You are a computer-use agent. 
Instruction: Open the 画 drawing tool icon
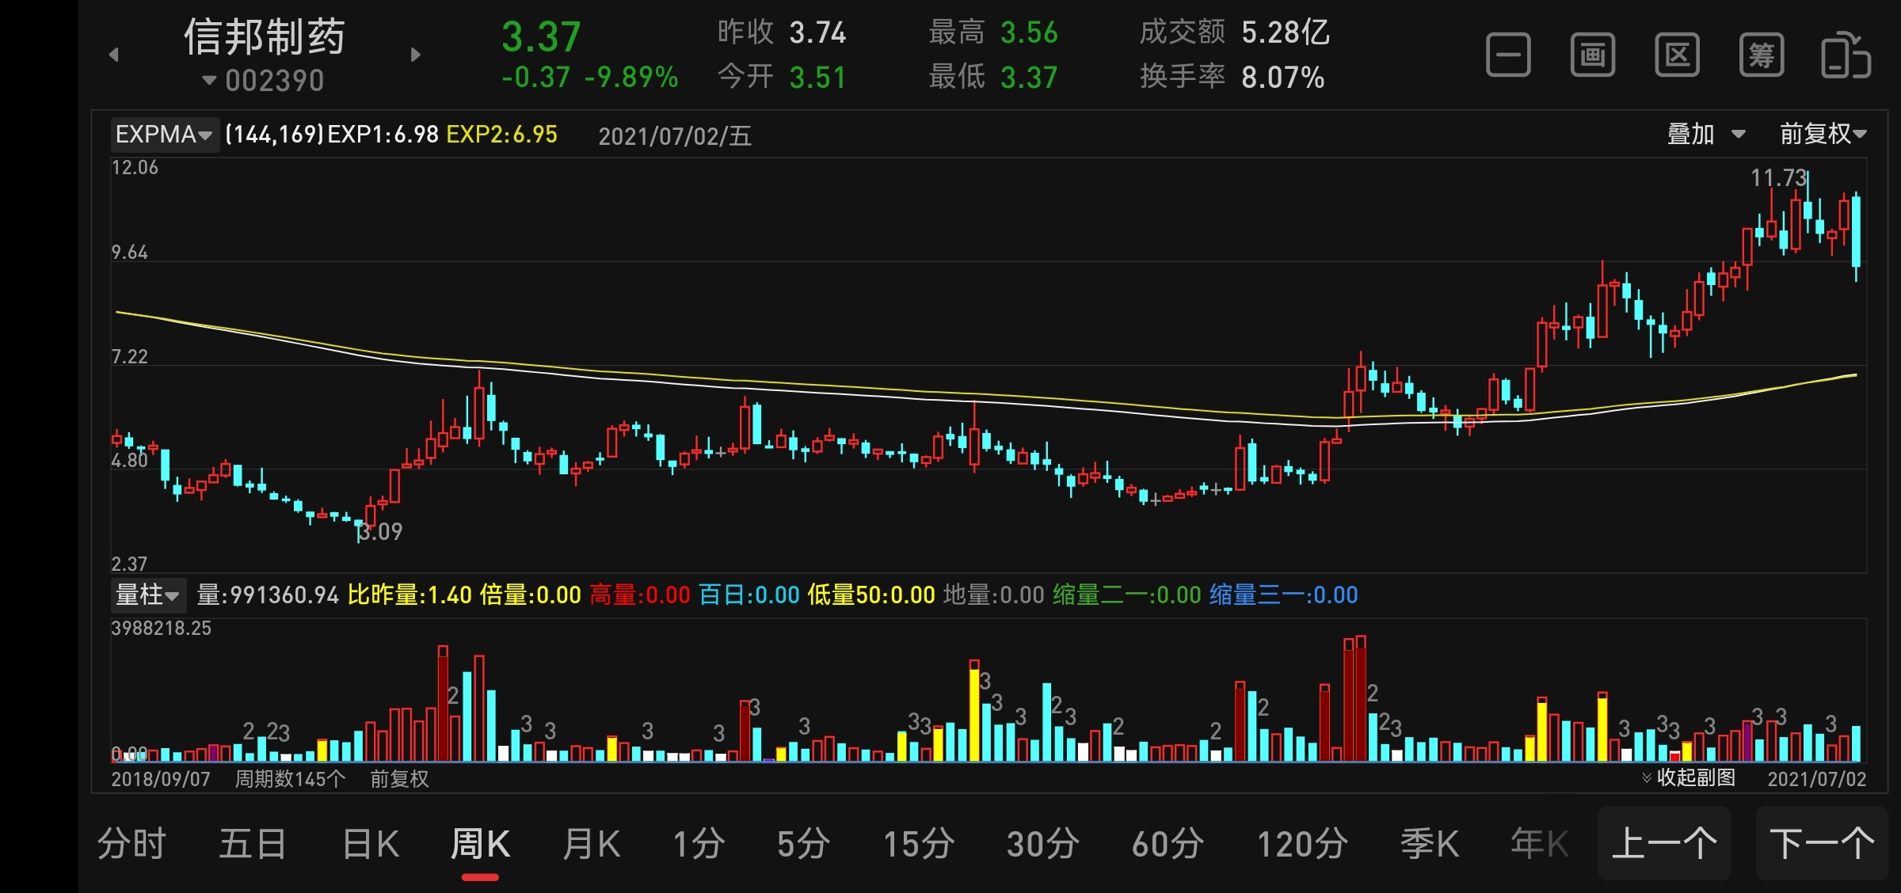[1592, 55]
